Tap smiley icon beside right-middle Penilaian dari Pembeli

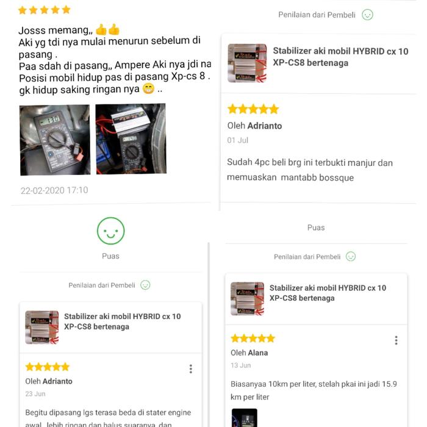click(351, 257)
